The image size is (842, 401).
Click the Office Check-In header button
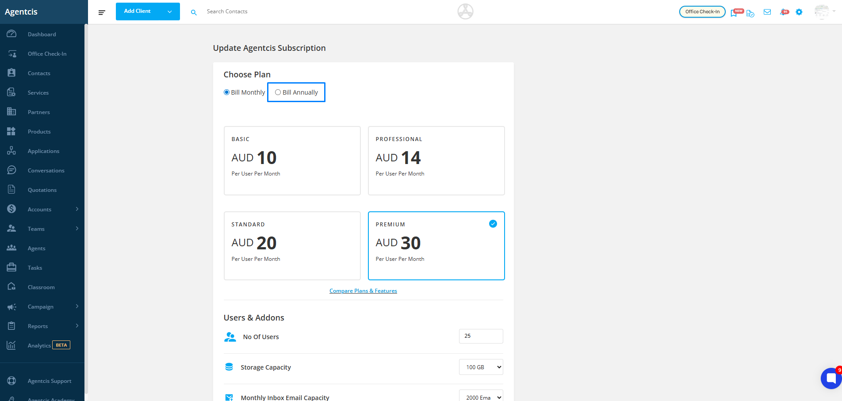(x=702, y=12)
